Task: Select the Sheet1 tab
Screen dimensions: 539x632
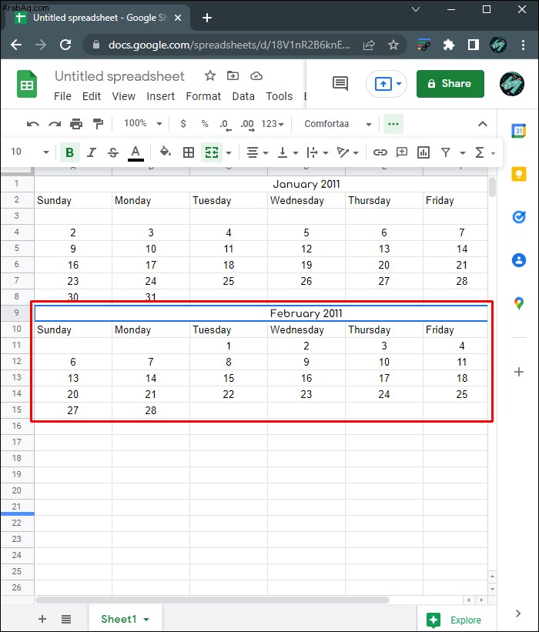Action: click(125, 619)
